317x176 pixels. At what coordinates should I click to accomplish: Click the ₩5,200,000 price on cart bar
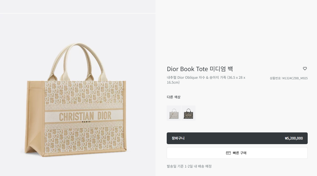294,138
